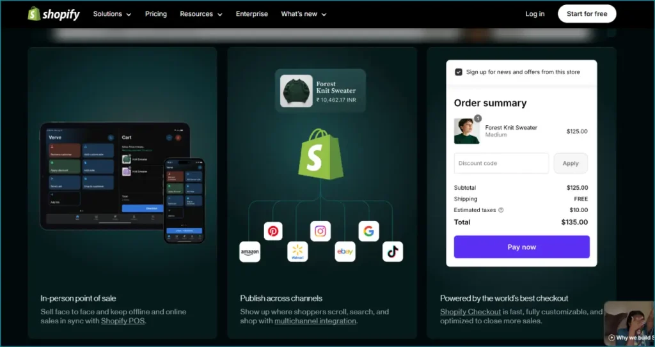
Task: Expand the Resources menu
Action: point(201,14)
